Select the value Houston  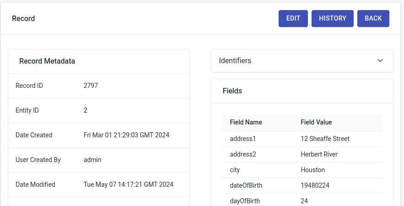click(x=313, y=170)
